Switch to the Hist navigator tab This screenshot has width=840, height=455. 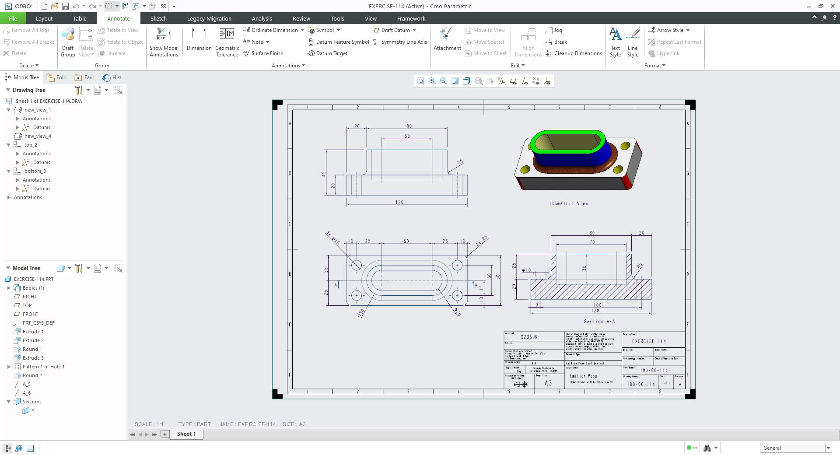[112, 77]
